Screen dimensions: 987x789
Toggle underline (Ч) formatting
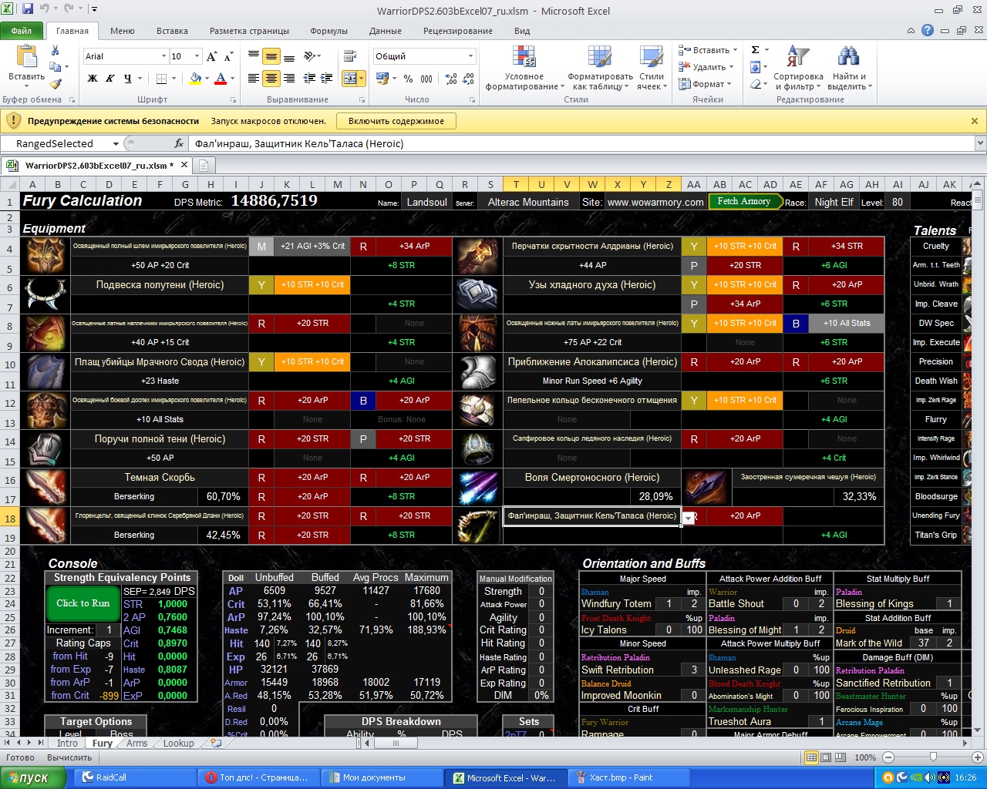[127, 79]
